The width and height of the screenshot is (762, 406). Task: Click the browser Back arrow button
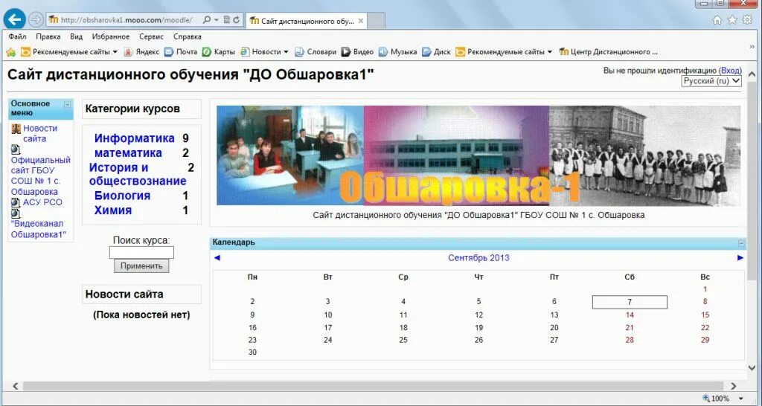(x=15, y=19)
